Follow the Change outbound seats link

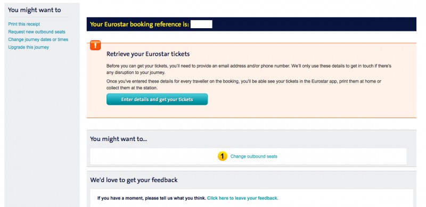(254, 156)
